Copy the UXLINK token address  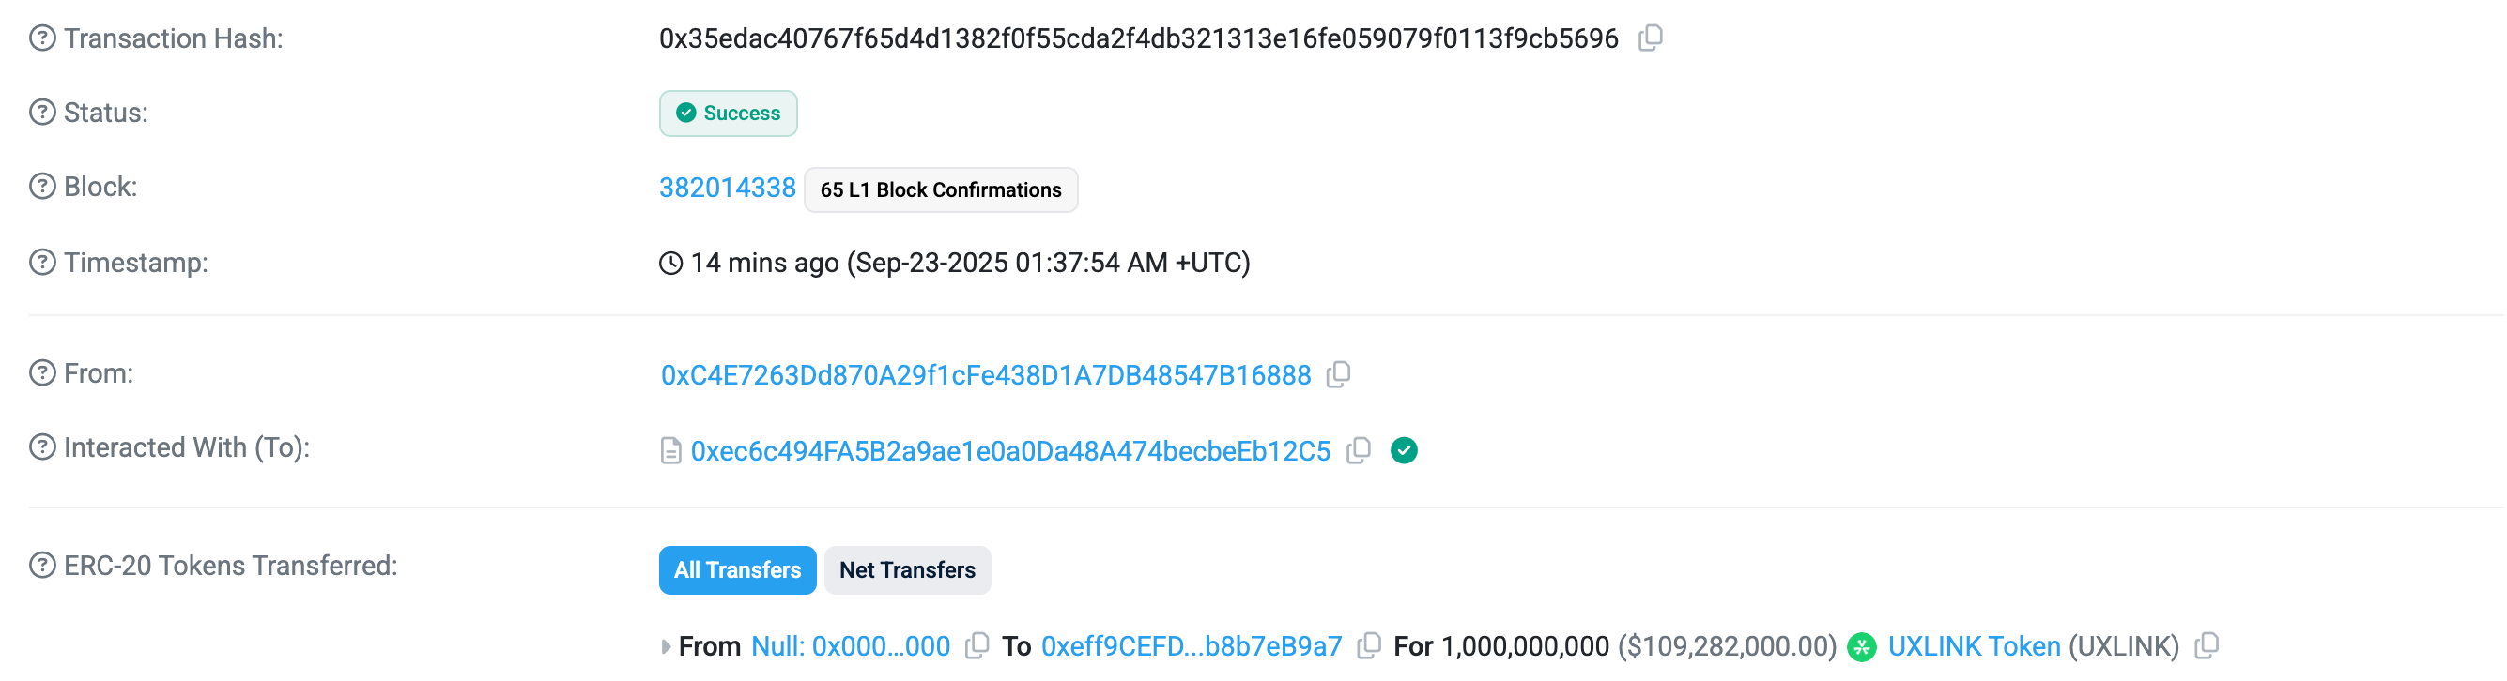point(2207,646)
